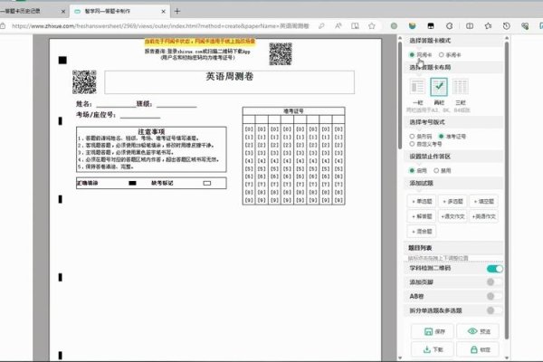543x362 pixels.
Task: Click the black square extension icon
Action: (x=431, y=26)
